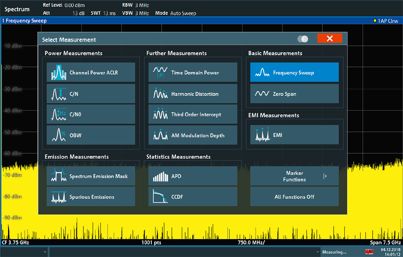The width and height of the screenshot is (403, 257).
Task: Select the 1 Frequency Sweep window title bar
Action: pos(202,21)
